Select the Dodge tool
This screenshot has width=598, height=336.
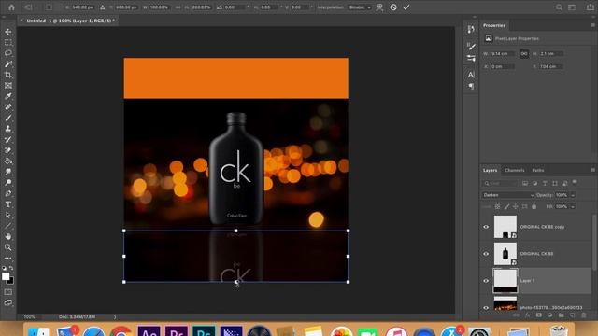point(8,183)
